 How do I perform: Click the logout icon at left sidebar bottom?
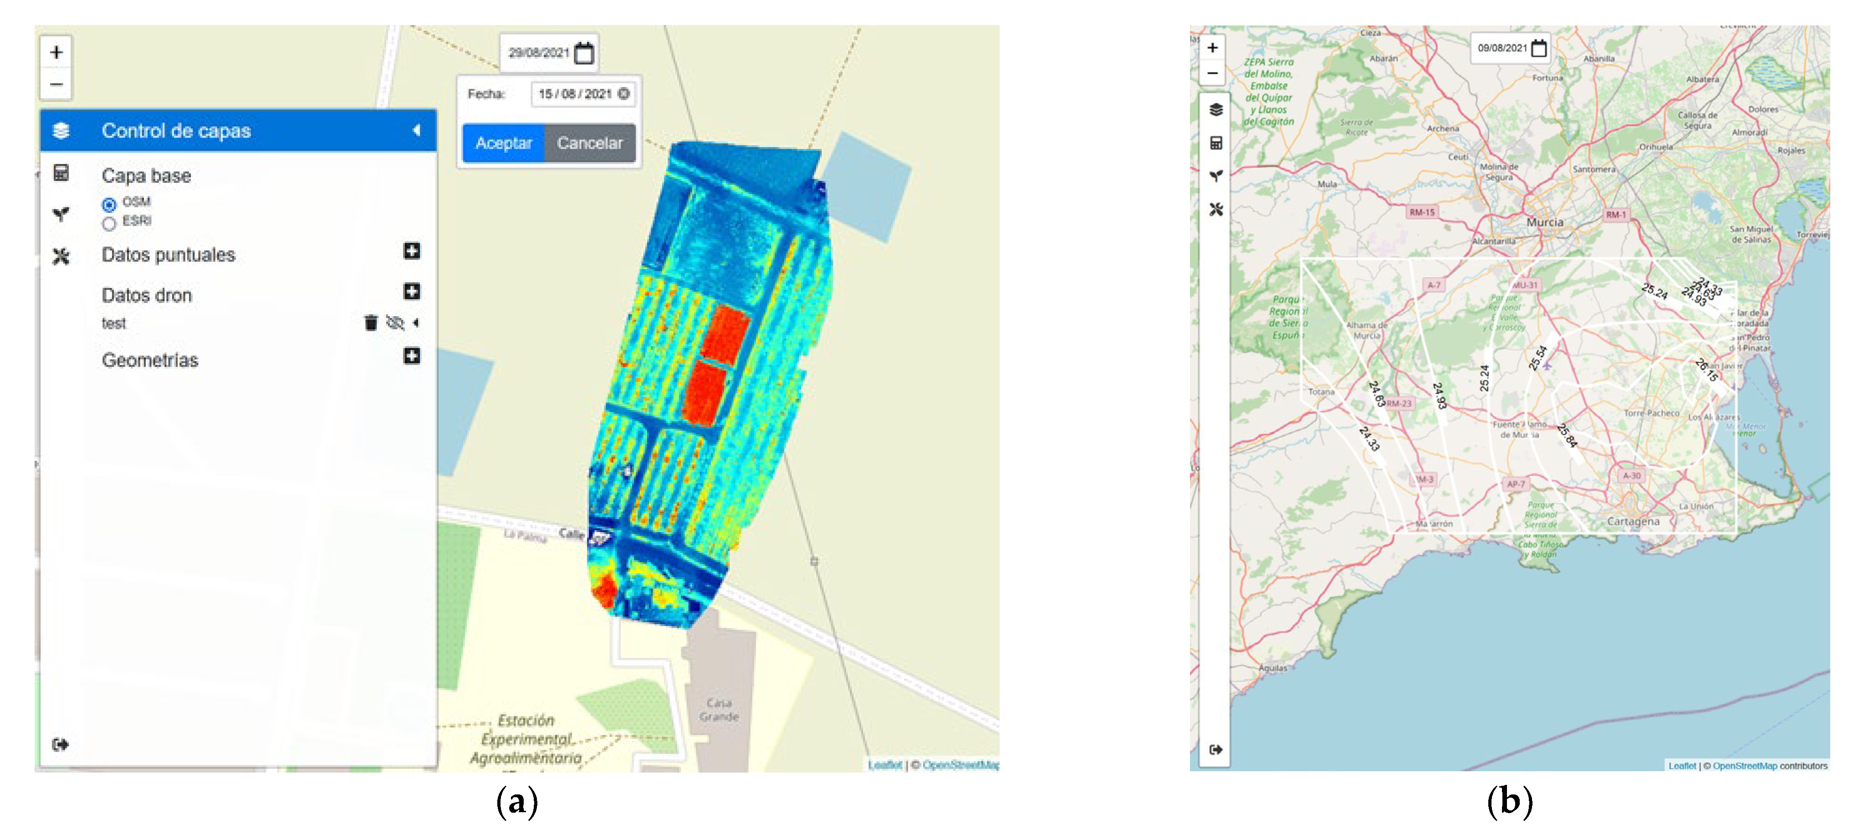[x=61, y=744]
